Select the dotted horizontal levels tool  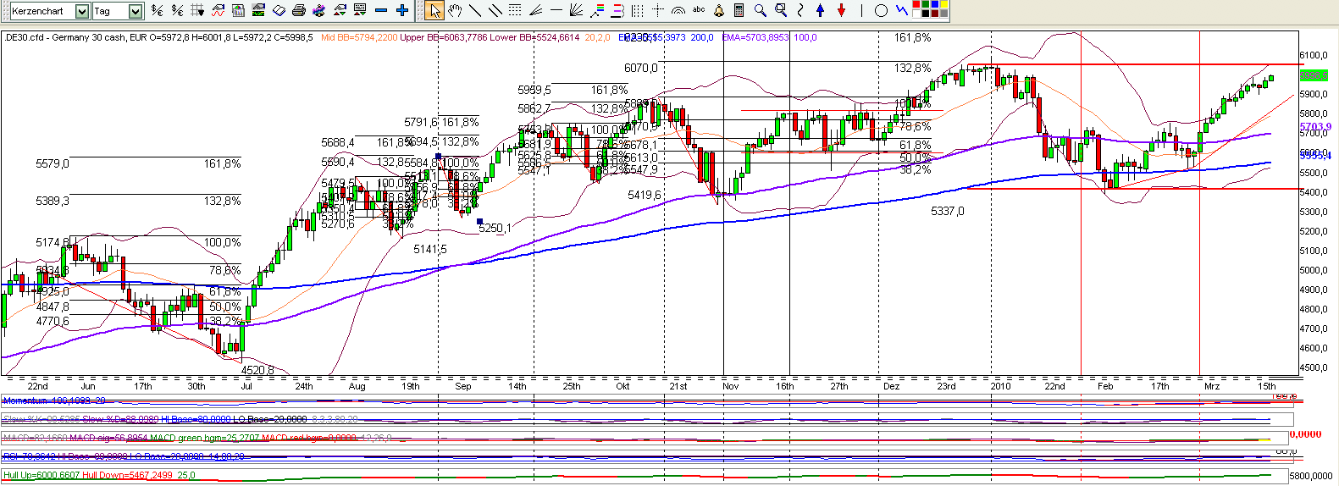[515, 11]
